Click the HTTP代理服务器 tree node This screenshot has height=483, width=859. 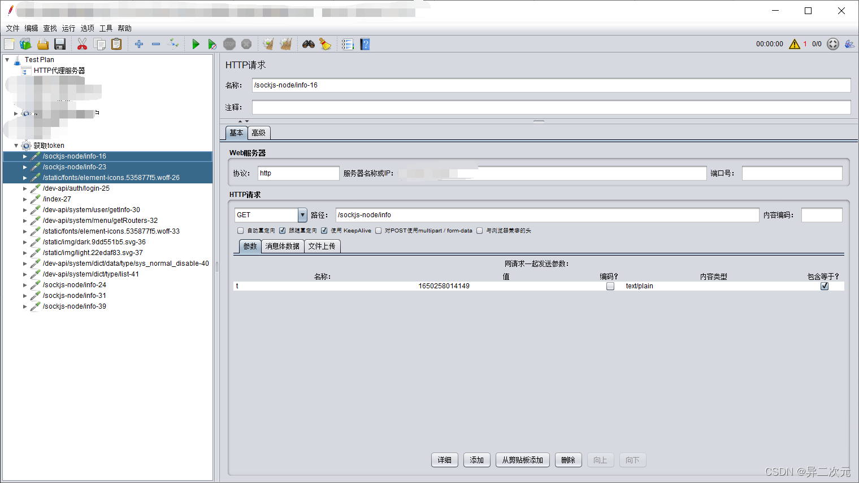(x=59, y=71)
